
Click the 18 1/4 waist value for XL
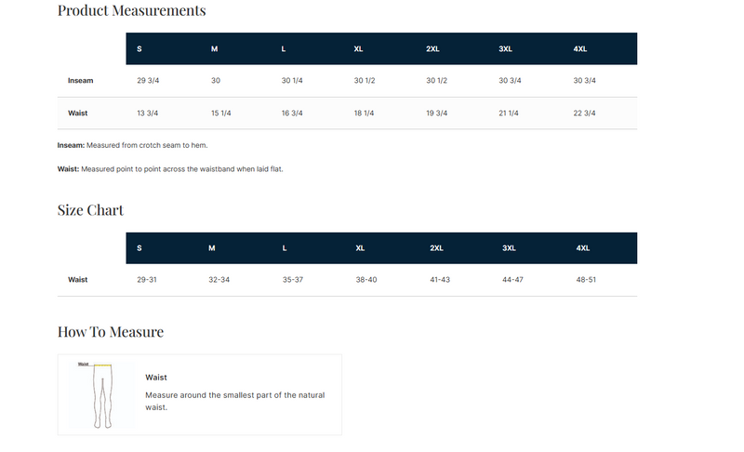click(x=364, y=113)
